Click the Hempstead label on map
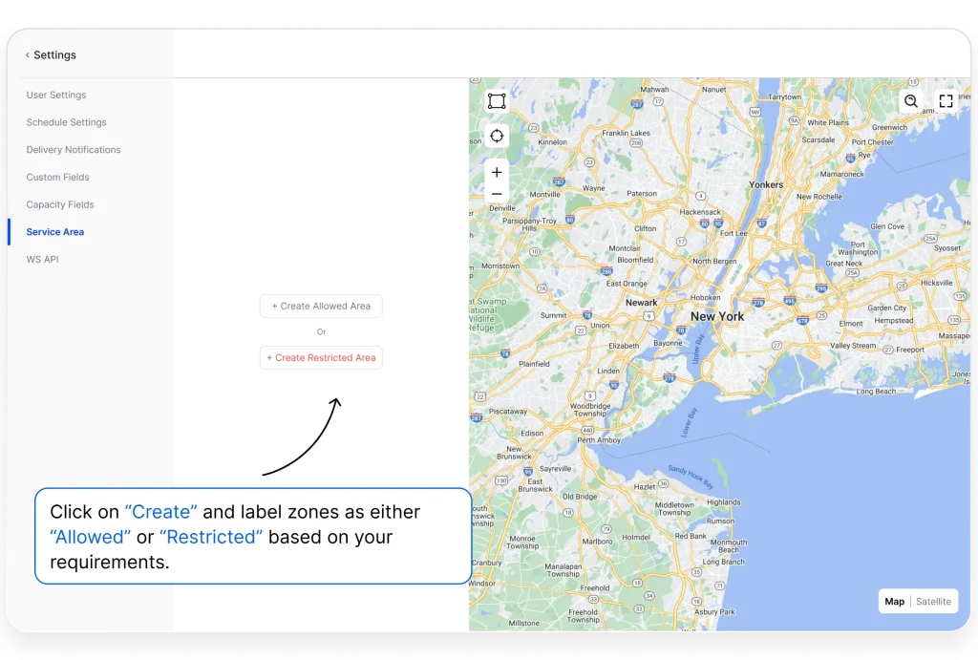The image size is (978, 660). [x=894, y=320]
